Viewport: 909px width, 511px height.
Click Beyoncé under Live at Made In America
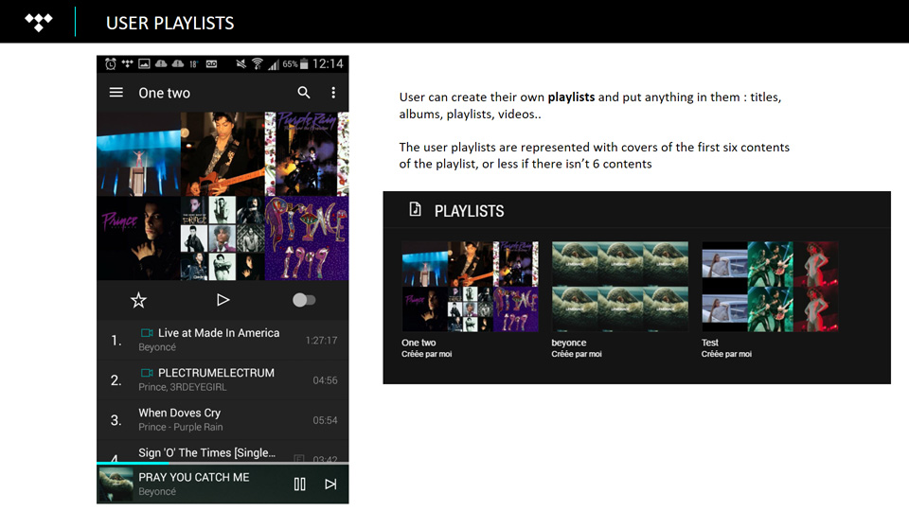pos(156,347)
